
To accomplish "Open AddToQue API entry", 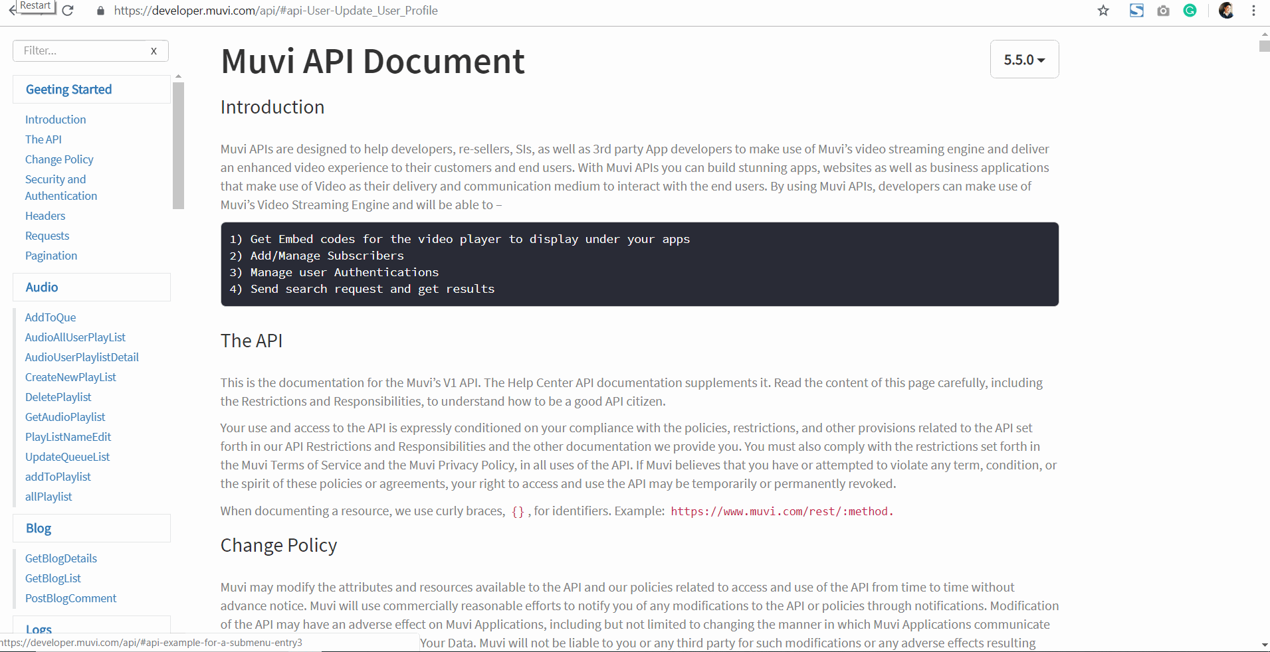I will point(51,317).
